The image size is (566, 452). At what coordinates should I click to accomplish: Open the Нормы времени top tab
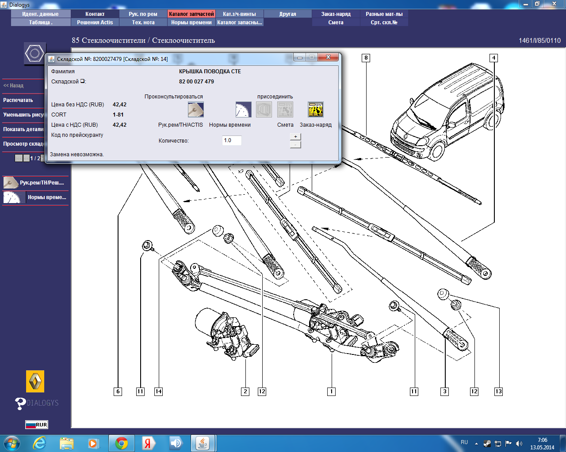[191, 22]
